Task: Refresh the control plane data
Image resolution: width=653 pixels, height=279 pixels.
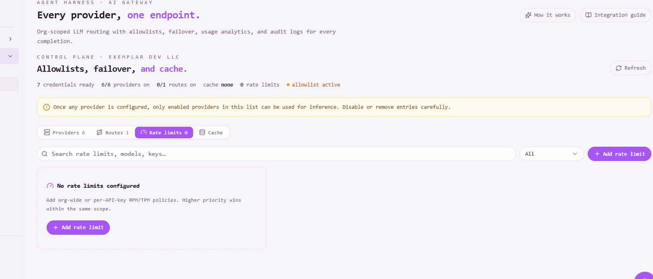Action: click(x=630, y=68)
